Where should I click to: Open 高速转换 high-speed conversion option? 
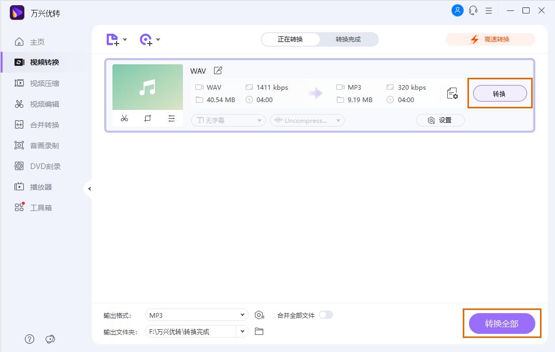(490, 39)
